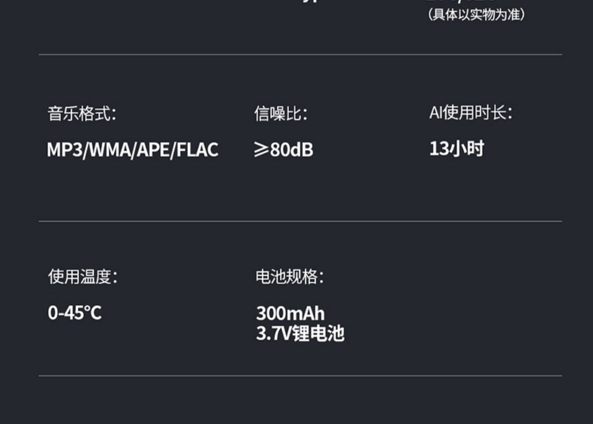The image size is (593, 424).
Task: Click the FLAC word in formats
Action: click(197, 150)
